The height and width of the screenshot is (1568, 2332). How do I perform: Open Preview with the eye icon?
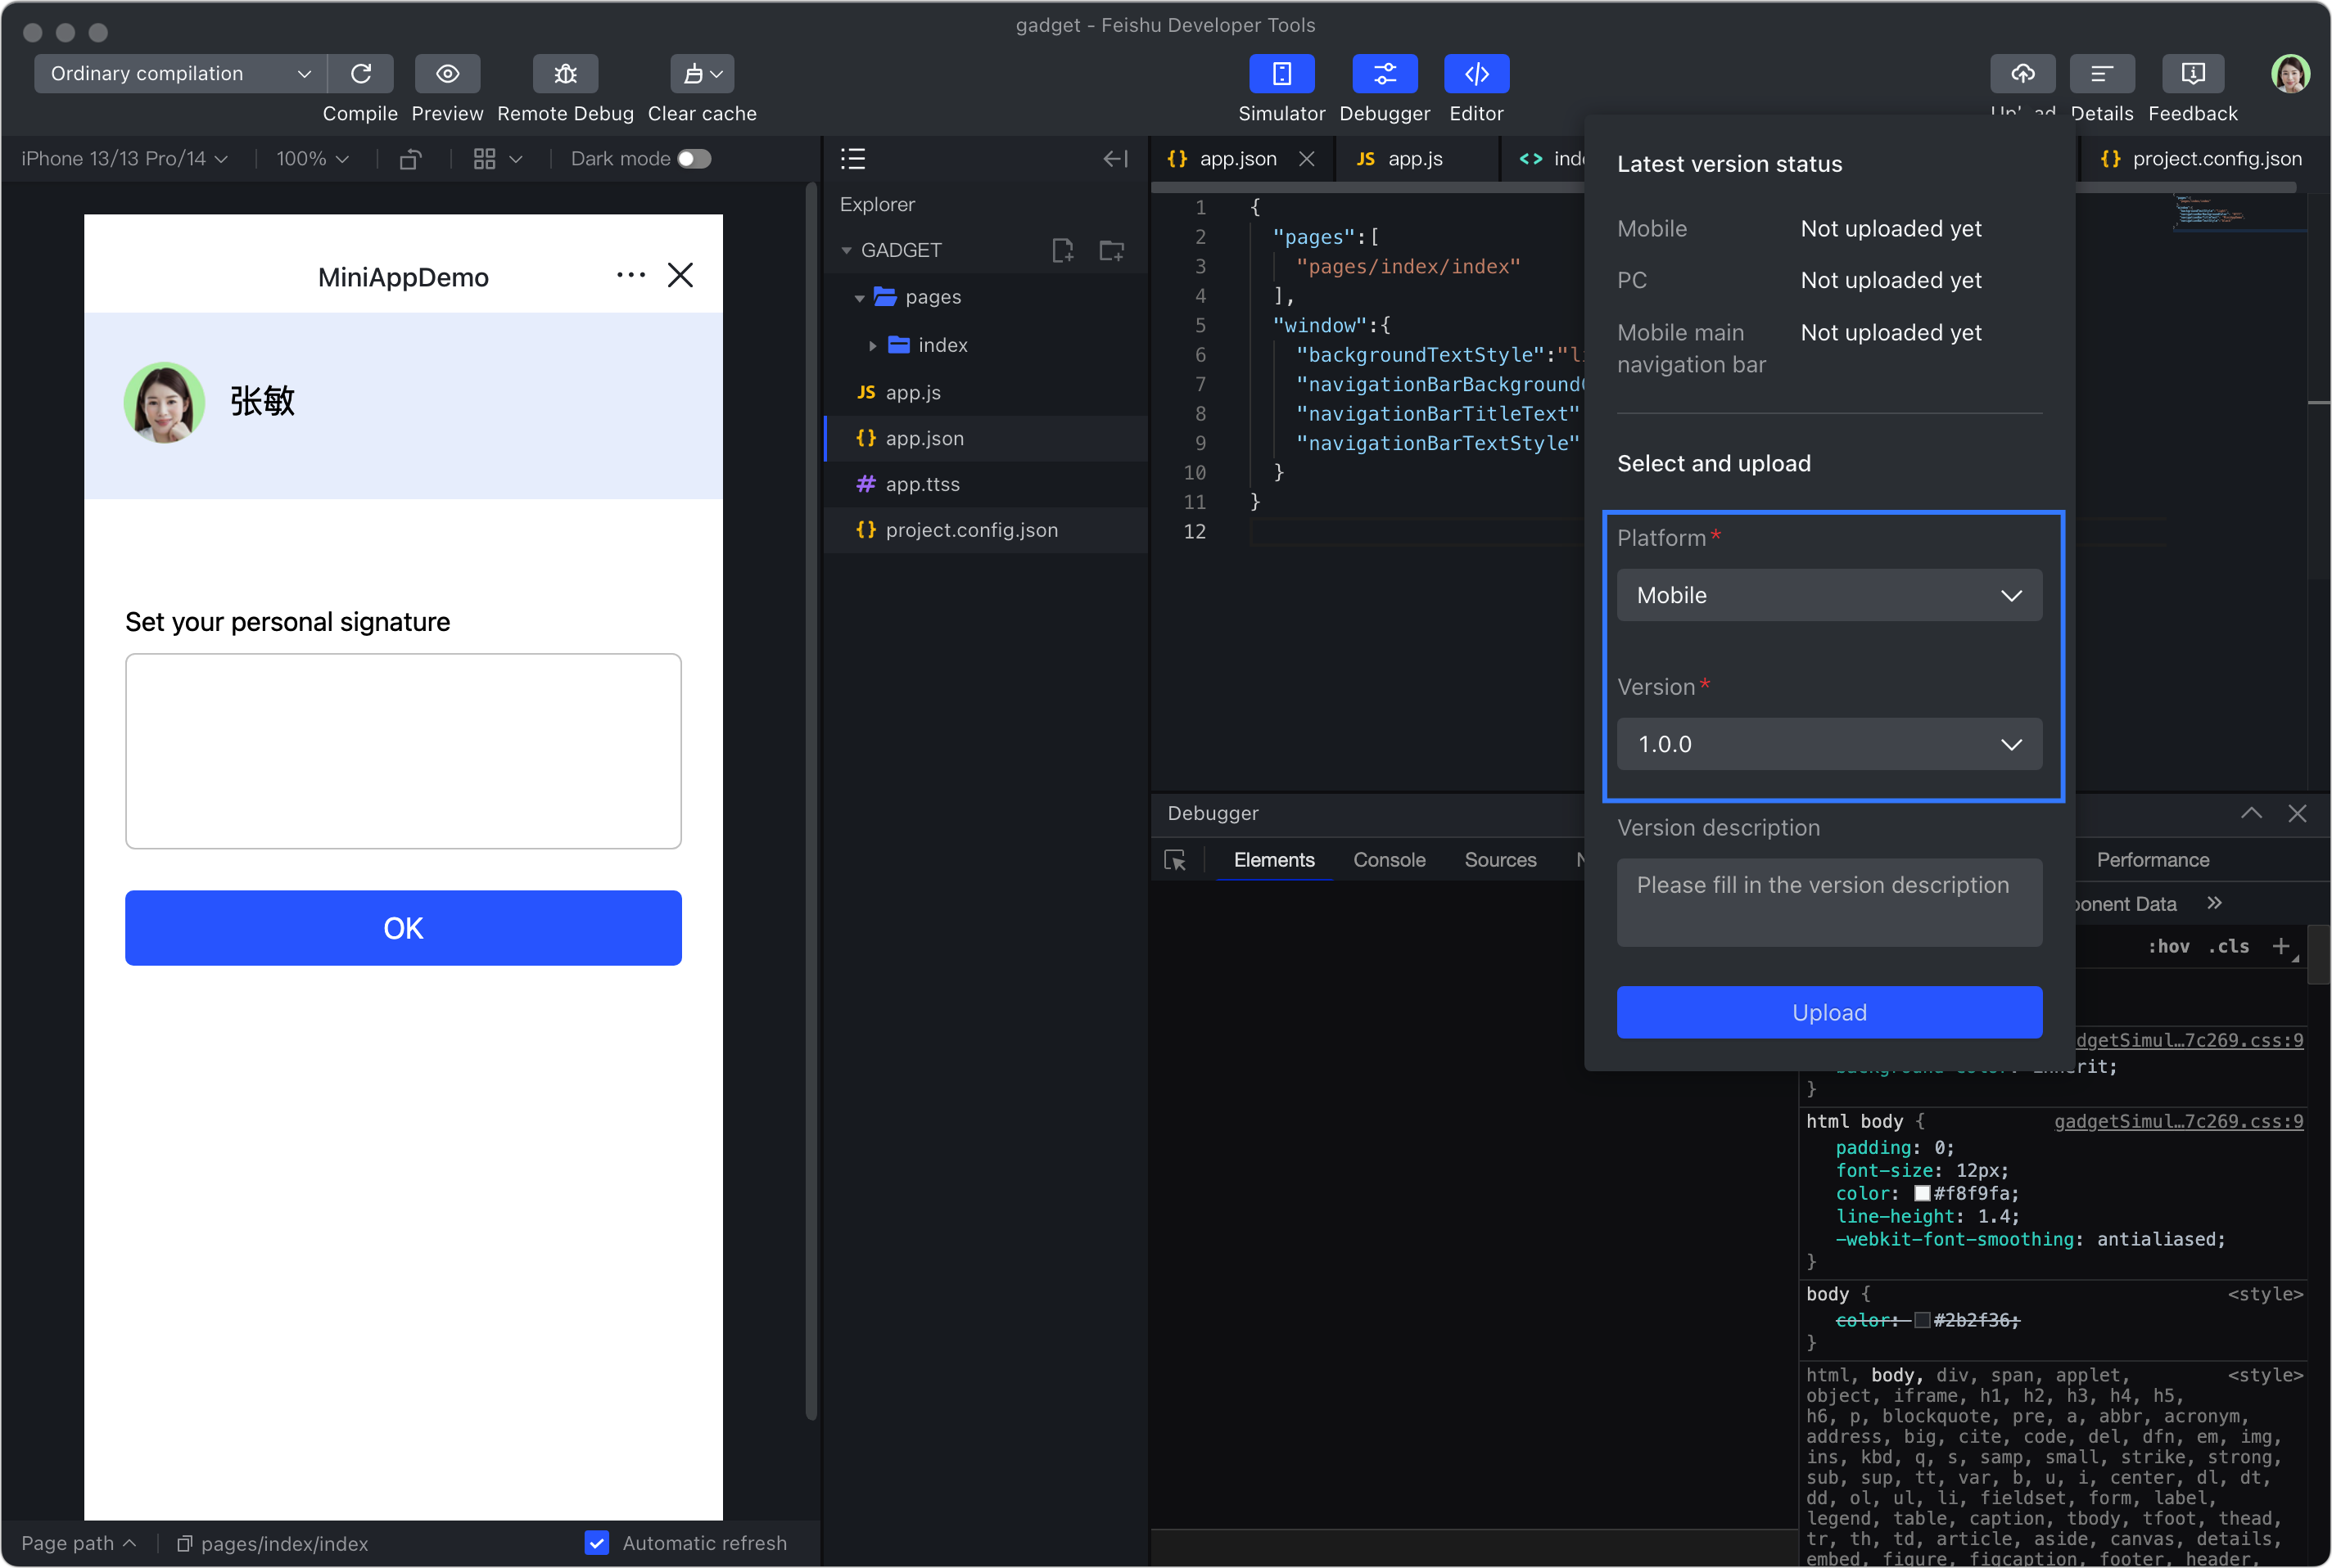tap(447, 74)
